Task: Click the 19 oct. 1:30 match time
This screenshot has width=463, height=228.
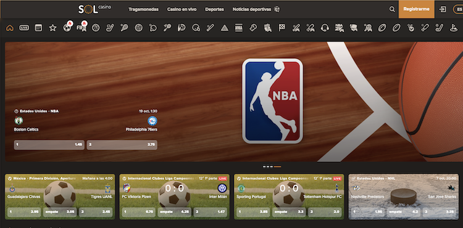Action: 148,111
